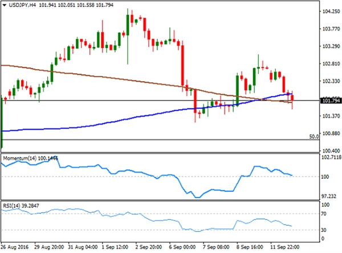Select the 100.880 price axis label
Screen dimensions: 342x253
click(331, 134)
